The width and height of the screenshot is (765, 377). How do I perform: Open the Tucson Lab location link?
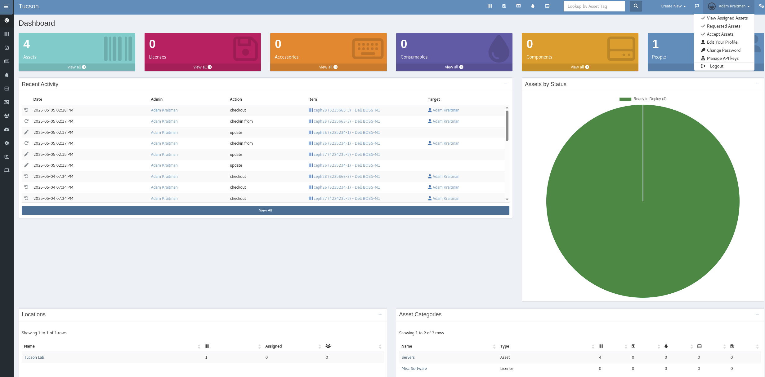click(34, 357)
